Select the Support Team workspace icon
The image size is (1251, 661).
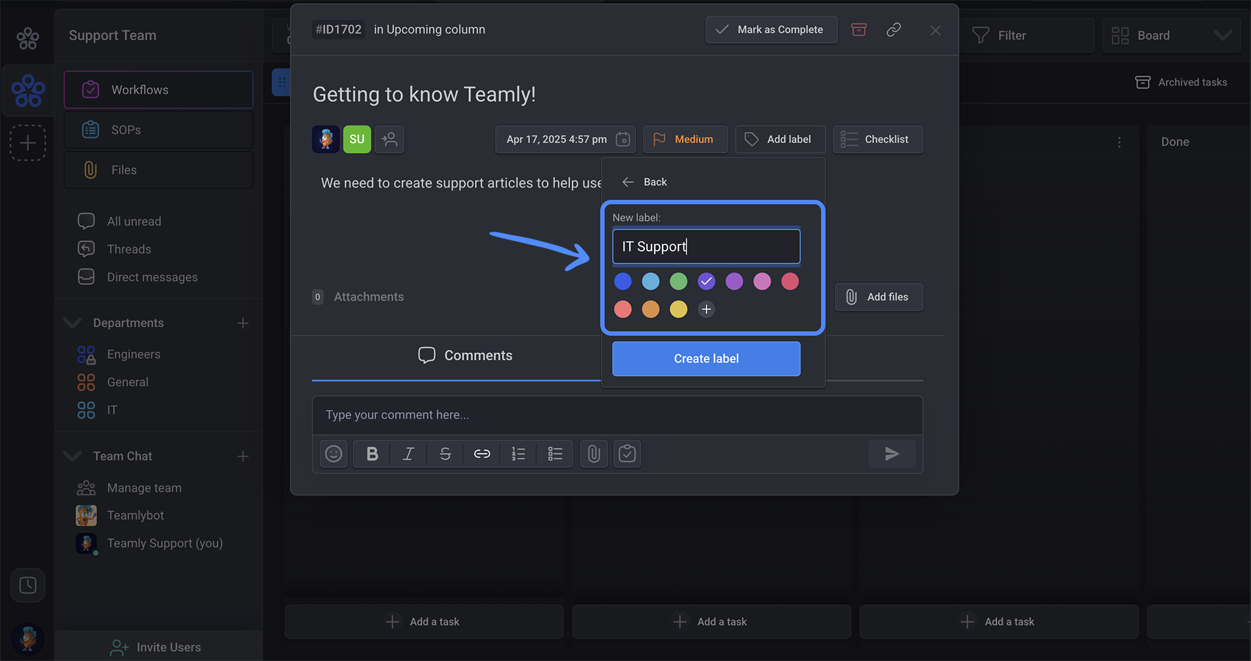tap(28, 91)
